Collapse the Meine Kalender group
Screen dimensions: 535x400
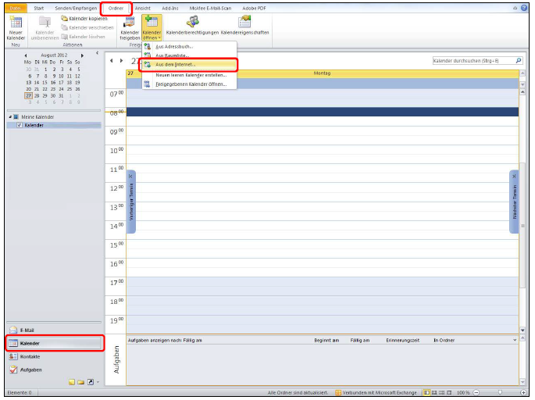tap(11, 117)
